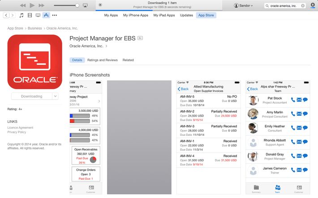Switch to the Movies library icon
The image size is (318, 198).
[30, 15]
